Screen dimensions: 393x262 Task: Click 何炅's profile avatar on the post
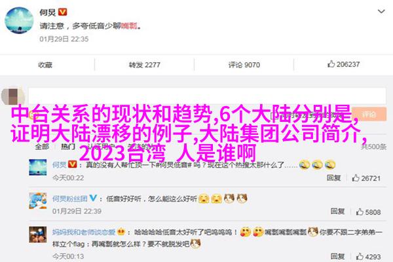click(x=19, y=20)
